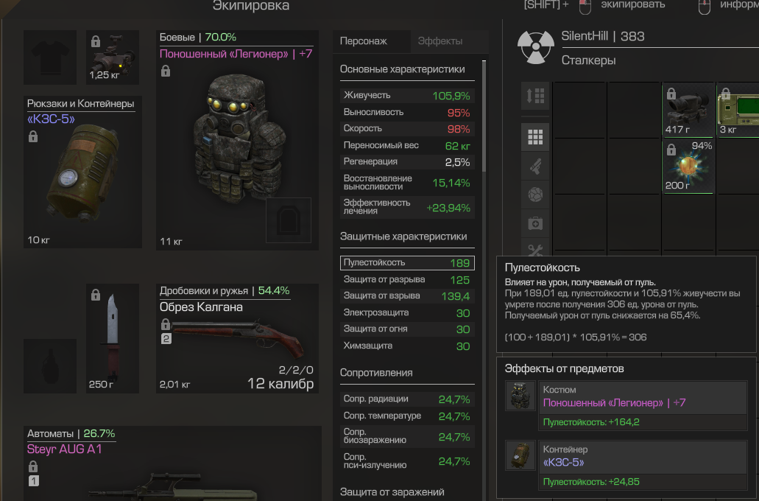Select the knife weapon slot
Image resolution: width=759 pixels, height=501 pixels.
113,338
